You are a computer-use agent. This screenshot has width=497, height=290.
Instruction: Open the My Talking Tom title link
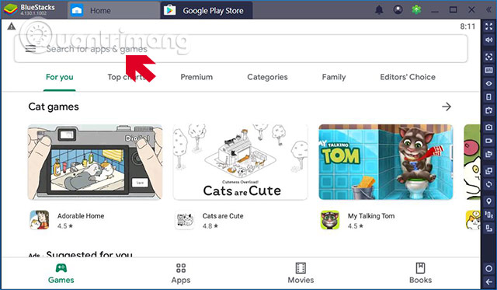pos(371,216)
